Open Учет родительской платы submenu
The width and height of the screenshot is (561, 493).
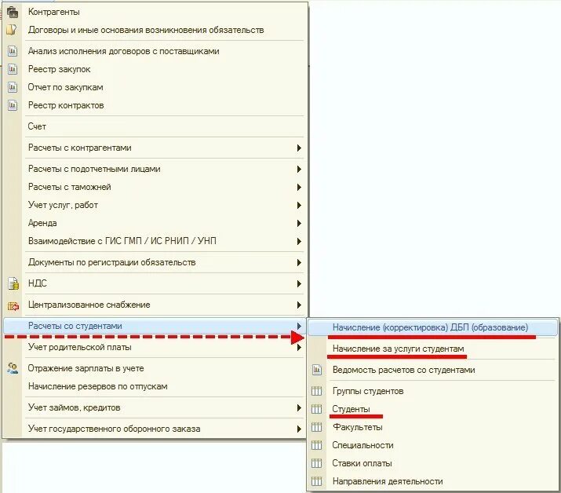coord(155,347)
